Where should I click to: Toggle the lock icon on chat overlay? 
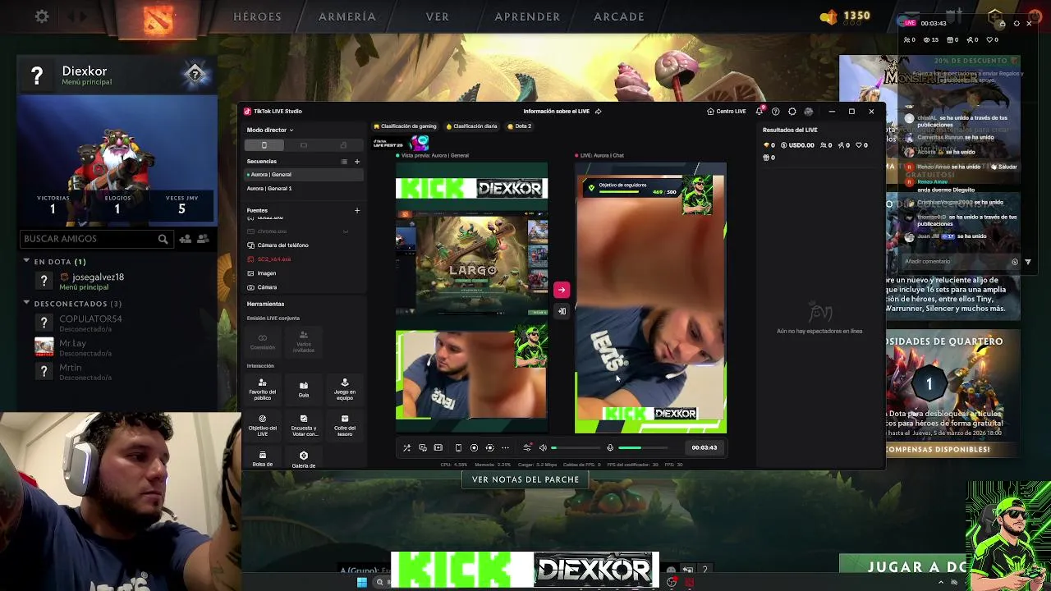coord(1002,24)
